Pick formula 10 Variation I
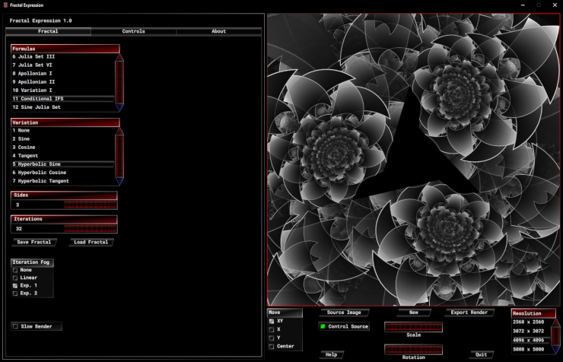 (63, 90)
